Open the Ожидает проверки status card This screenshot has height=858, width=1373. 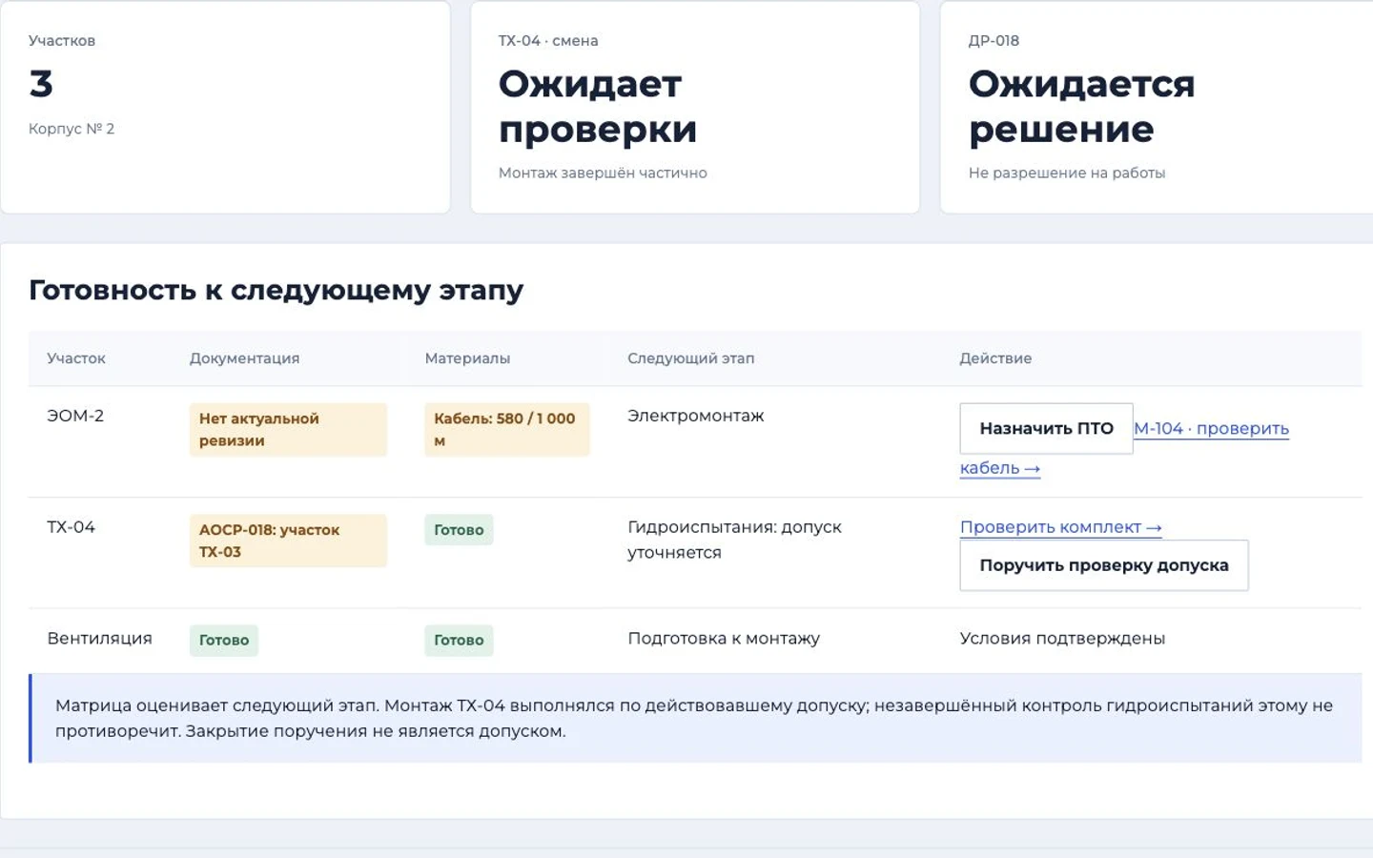pos(695,107)
